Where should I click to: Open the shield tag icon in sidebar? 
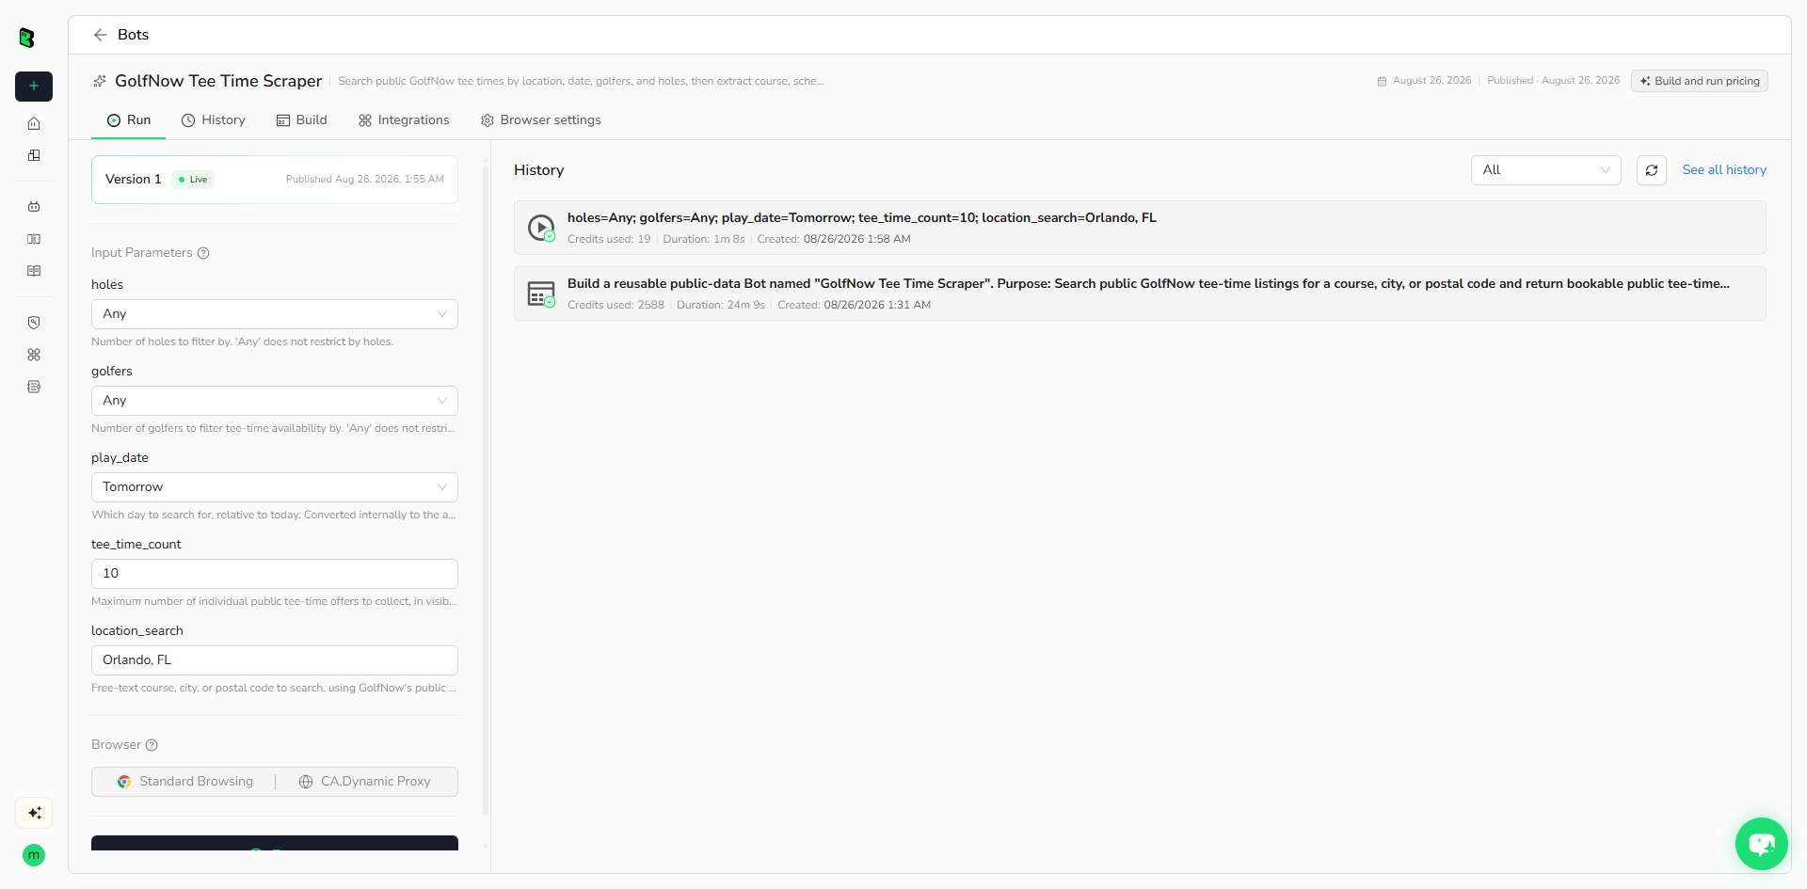point(34,323)
